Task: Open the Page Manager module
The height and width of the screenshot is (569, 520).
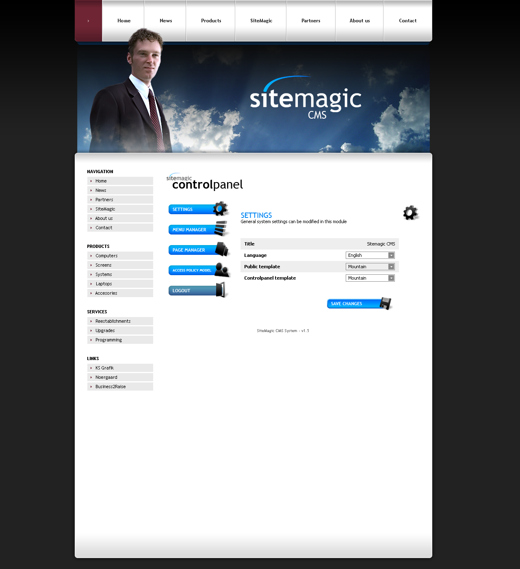Action: point(199,250)
